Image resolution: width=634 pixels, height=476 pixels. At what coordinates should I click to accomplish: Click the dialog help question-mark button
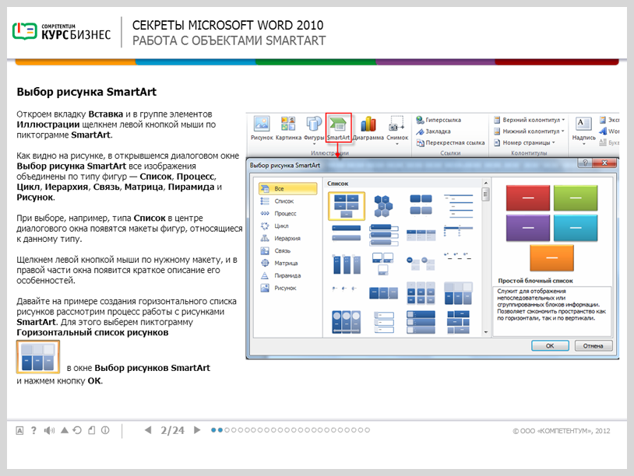click(x=585, y=163)
